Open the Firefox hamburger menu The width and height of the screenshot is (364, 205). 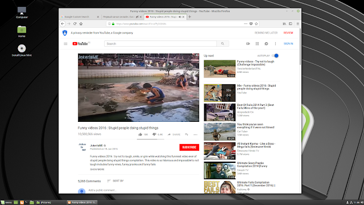(297, 24)
